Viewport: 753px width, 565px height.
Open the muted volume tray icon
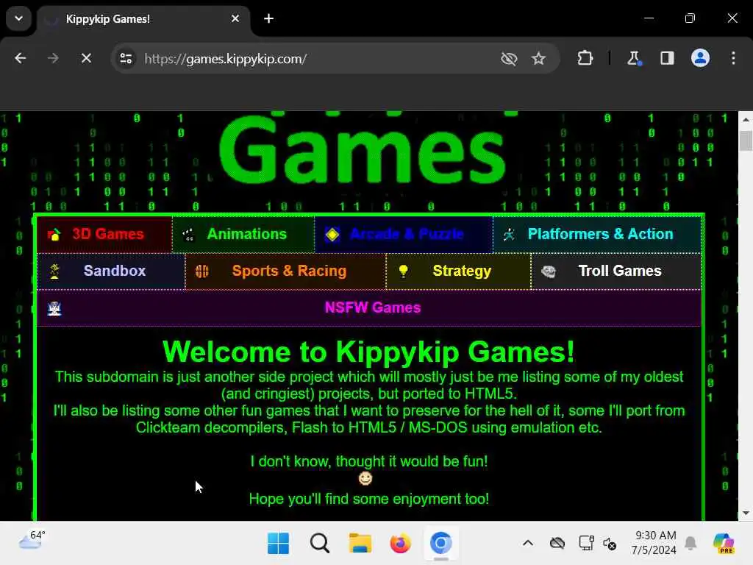[x=610, y=544]
